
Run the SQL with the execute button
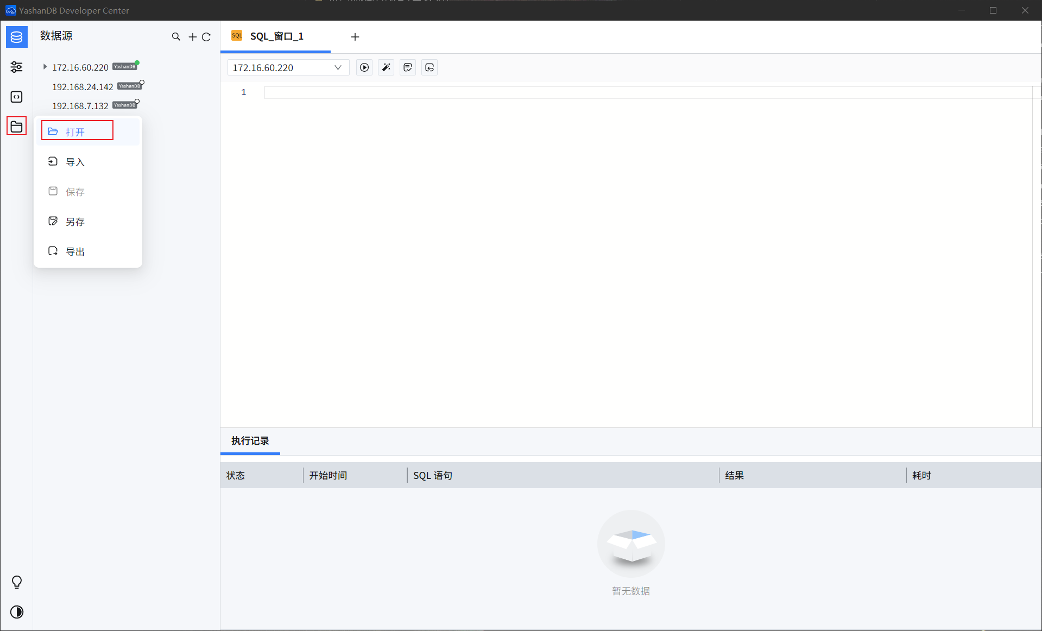point(364,67)
